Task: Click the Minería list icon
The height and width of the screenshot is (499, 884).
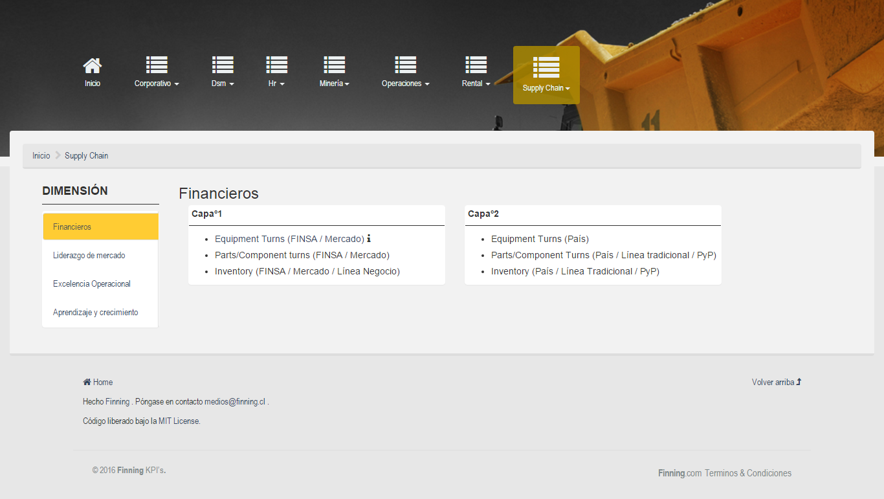Action: (335, 65)
